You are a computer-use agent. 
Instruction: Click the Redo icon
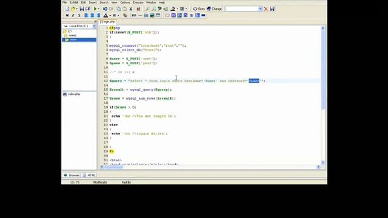tap(111, 9)
